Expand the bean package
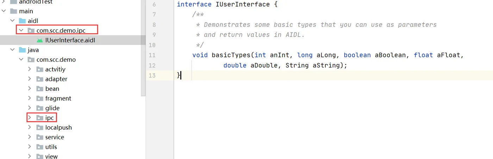Image resolution: width=493 pixels, height=159 pixels. pyautogui.click(x=30, y=89)
